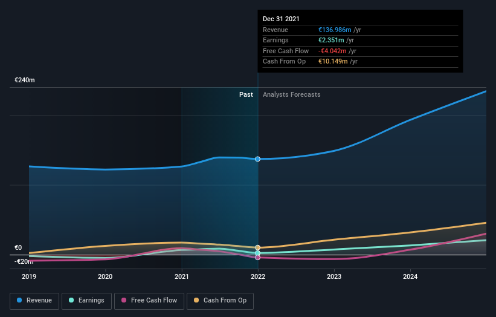This screenshot has height=317, width=496.
Task: Click the blue Revenue data point at 2022
Action: pos(258,159)
